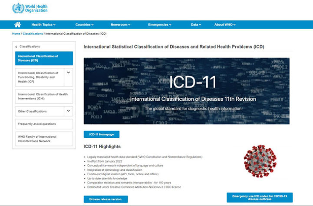Click the ICD-11 Highlights heading
Screen dimensions: 313x206
click(x=102, y=146)
